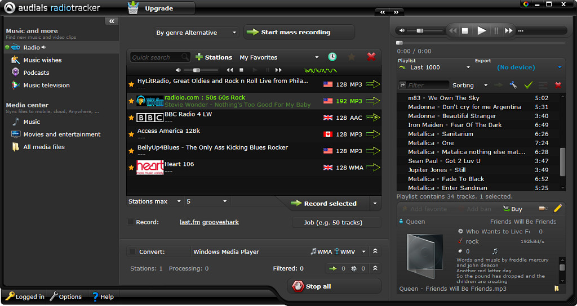Click the playlist Filter field

(424, 85)
